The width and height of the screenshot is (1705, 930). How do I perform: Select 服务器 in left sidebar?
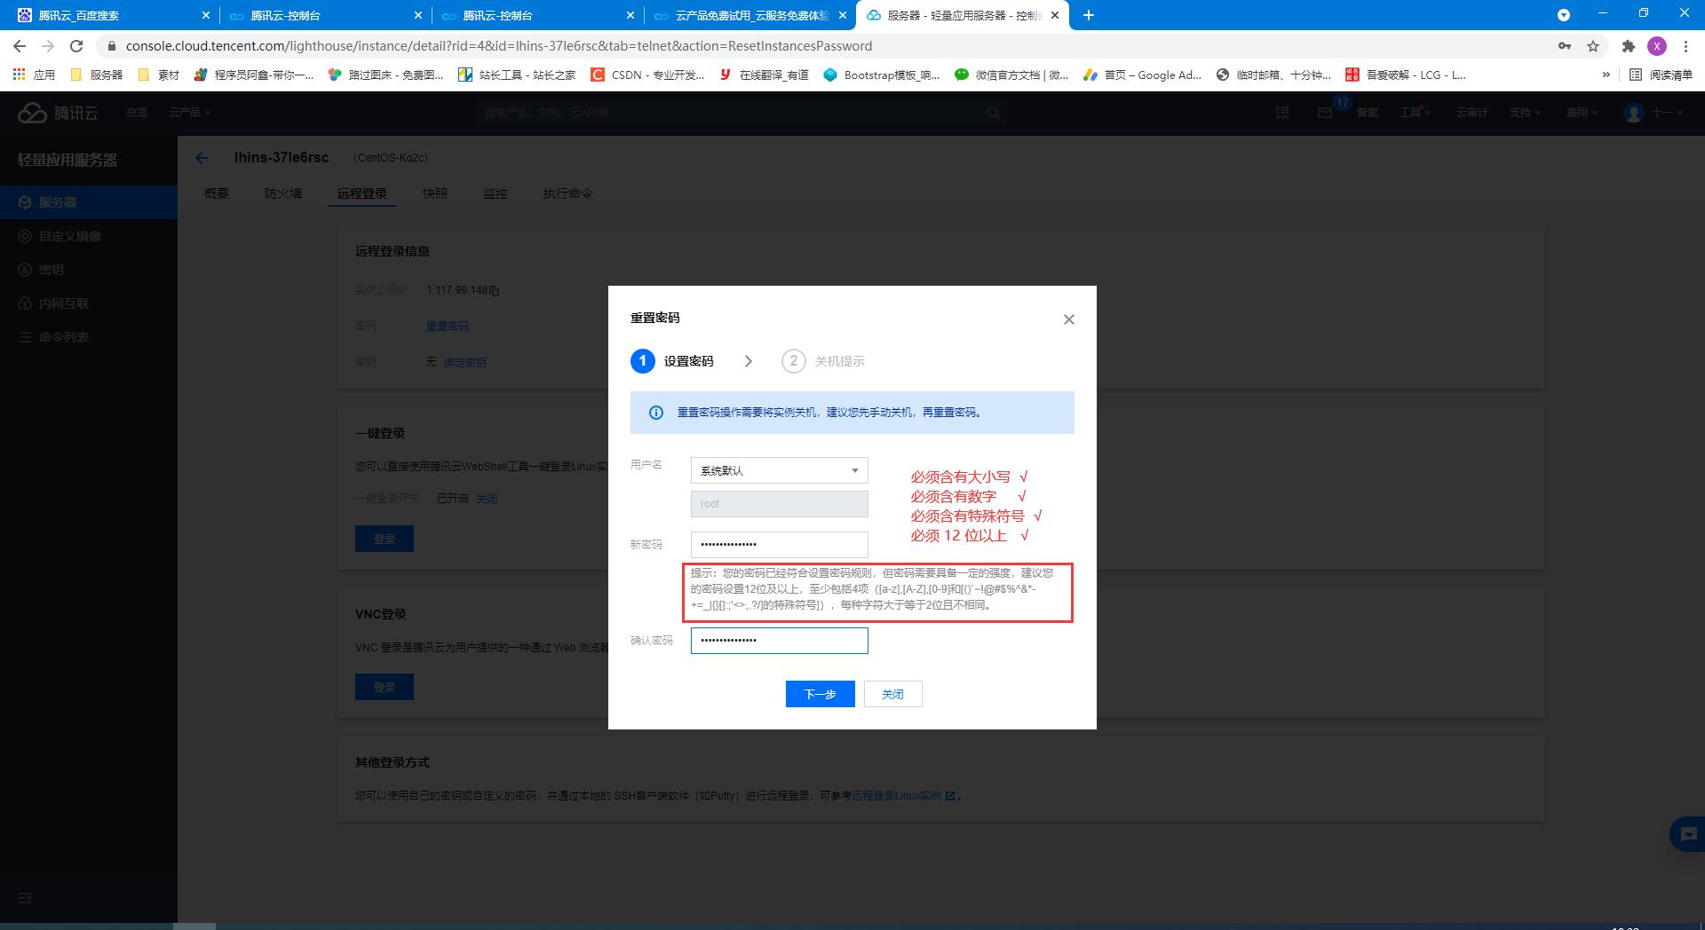89,202
